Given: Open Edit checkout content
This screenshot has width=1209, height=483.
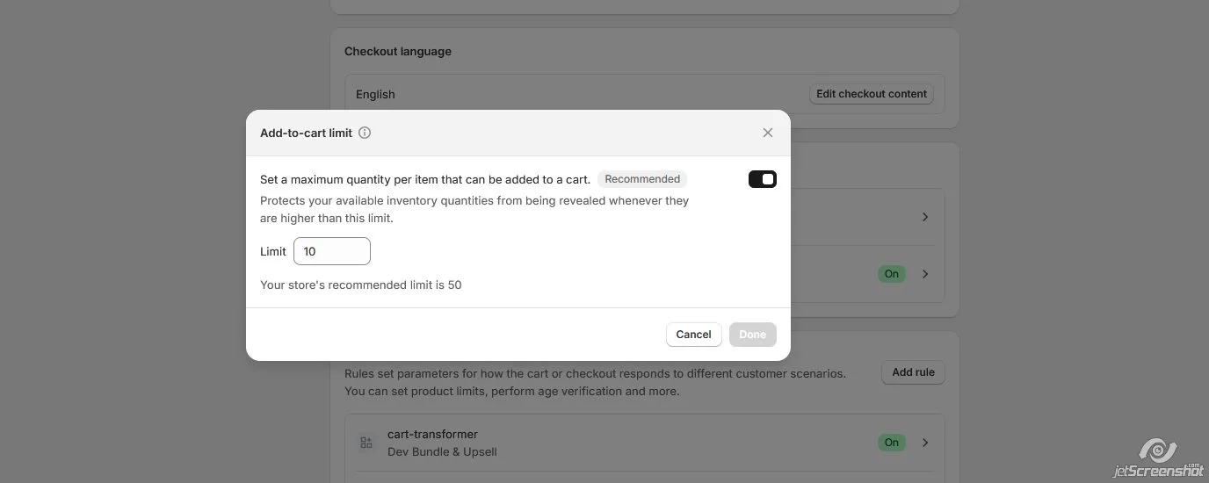Looking at the screenshot, I should point(871,94).
